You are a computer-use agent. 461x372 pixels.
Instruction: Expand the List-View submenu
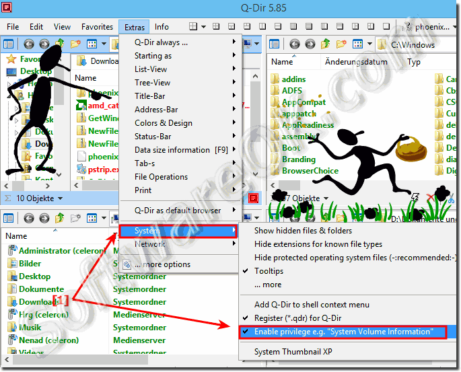tap(180, 69)
